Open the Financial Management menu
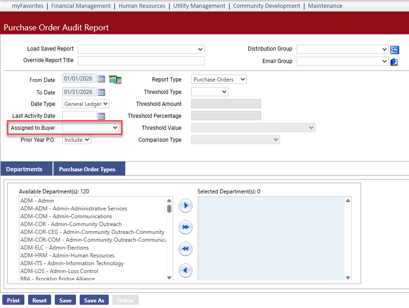Viewport: 409px width, 308px height. tap(81, 6)
